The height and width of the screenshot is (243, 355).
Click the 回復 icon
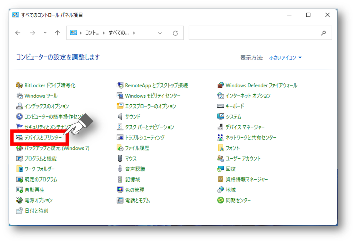pyautogui.click(x=220, y=169)
